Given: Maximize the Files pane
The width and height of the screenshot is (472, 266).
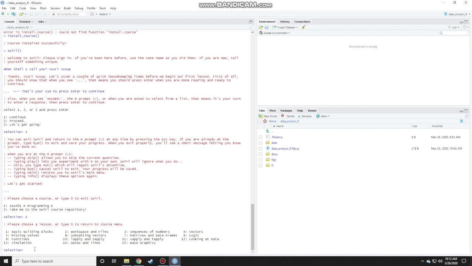Looking at the screenshot, I should [466, 111].
